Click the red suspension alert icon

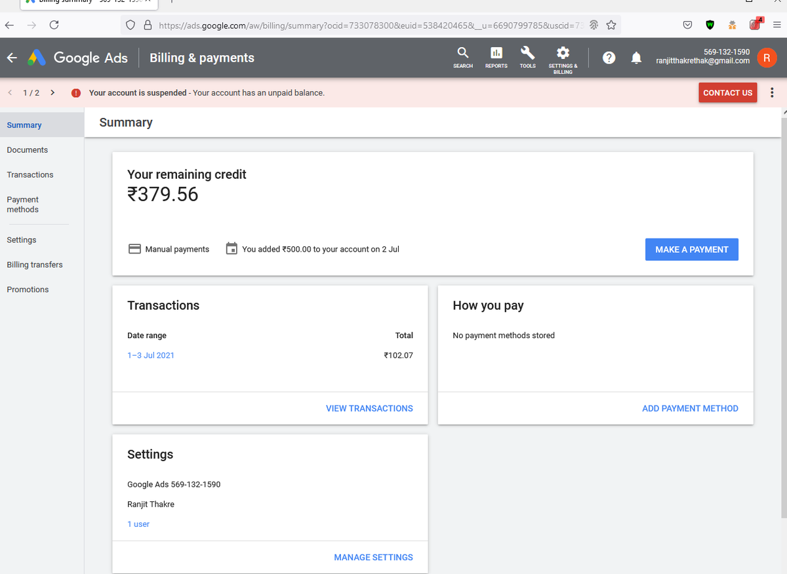tap(76, 93)
